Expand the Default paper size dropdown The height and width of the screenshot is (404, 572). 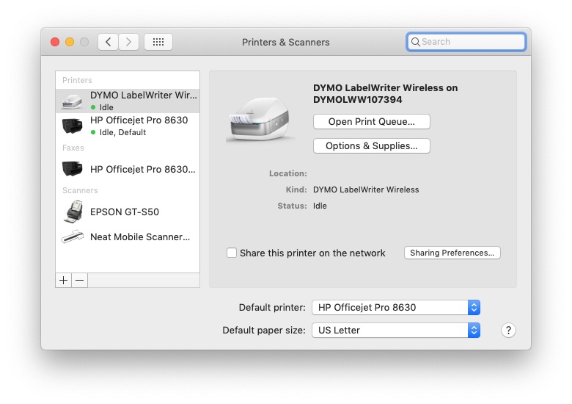[396, 331]
